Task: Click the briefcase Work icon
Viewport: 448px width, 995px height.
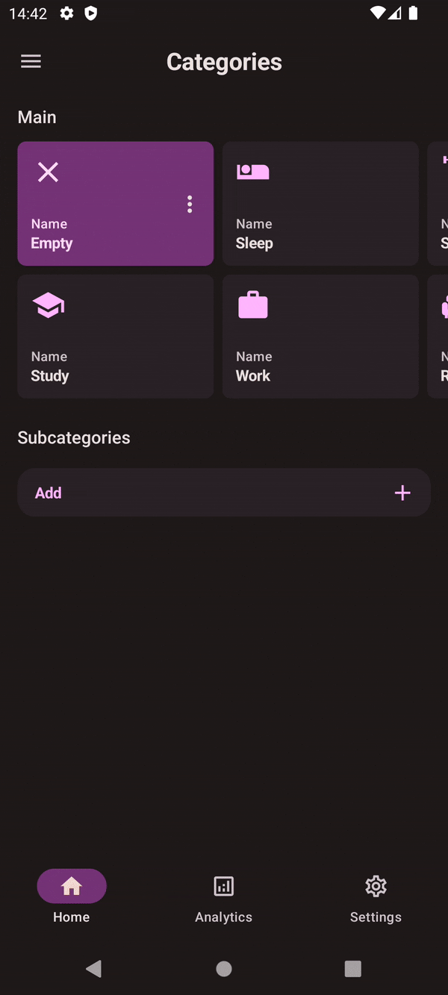Action: (x=253, y=305)
